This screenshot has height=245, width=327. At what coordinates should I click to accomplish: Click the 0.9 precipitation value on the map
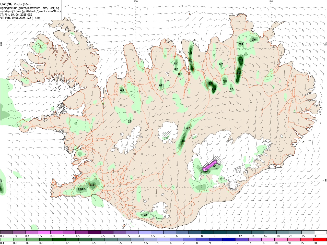point(122,90)
